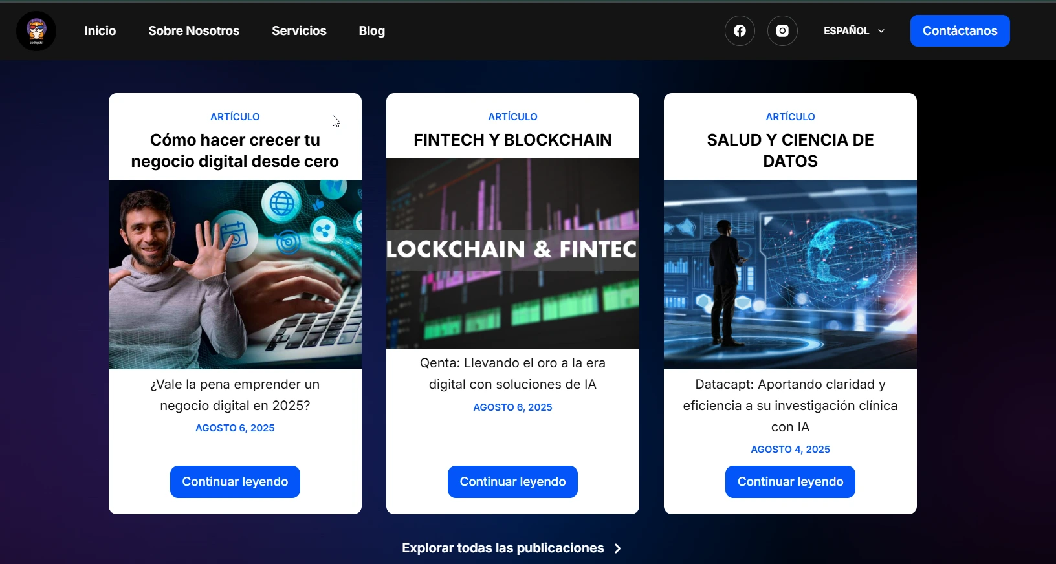Click the arrow beside ESPAÑOL

[x=881, y=31]
